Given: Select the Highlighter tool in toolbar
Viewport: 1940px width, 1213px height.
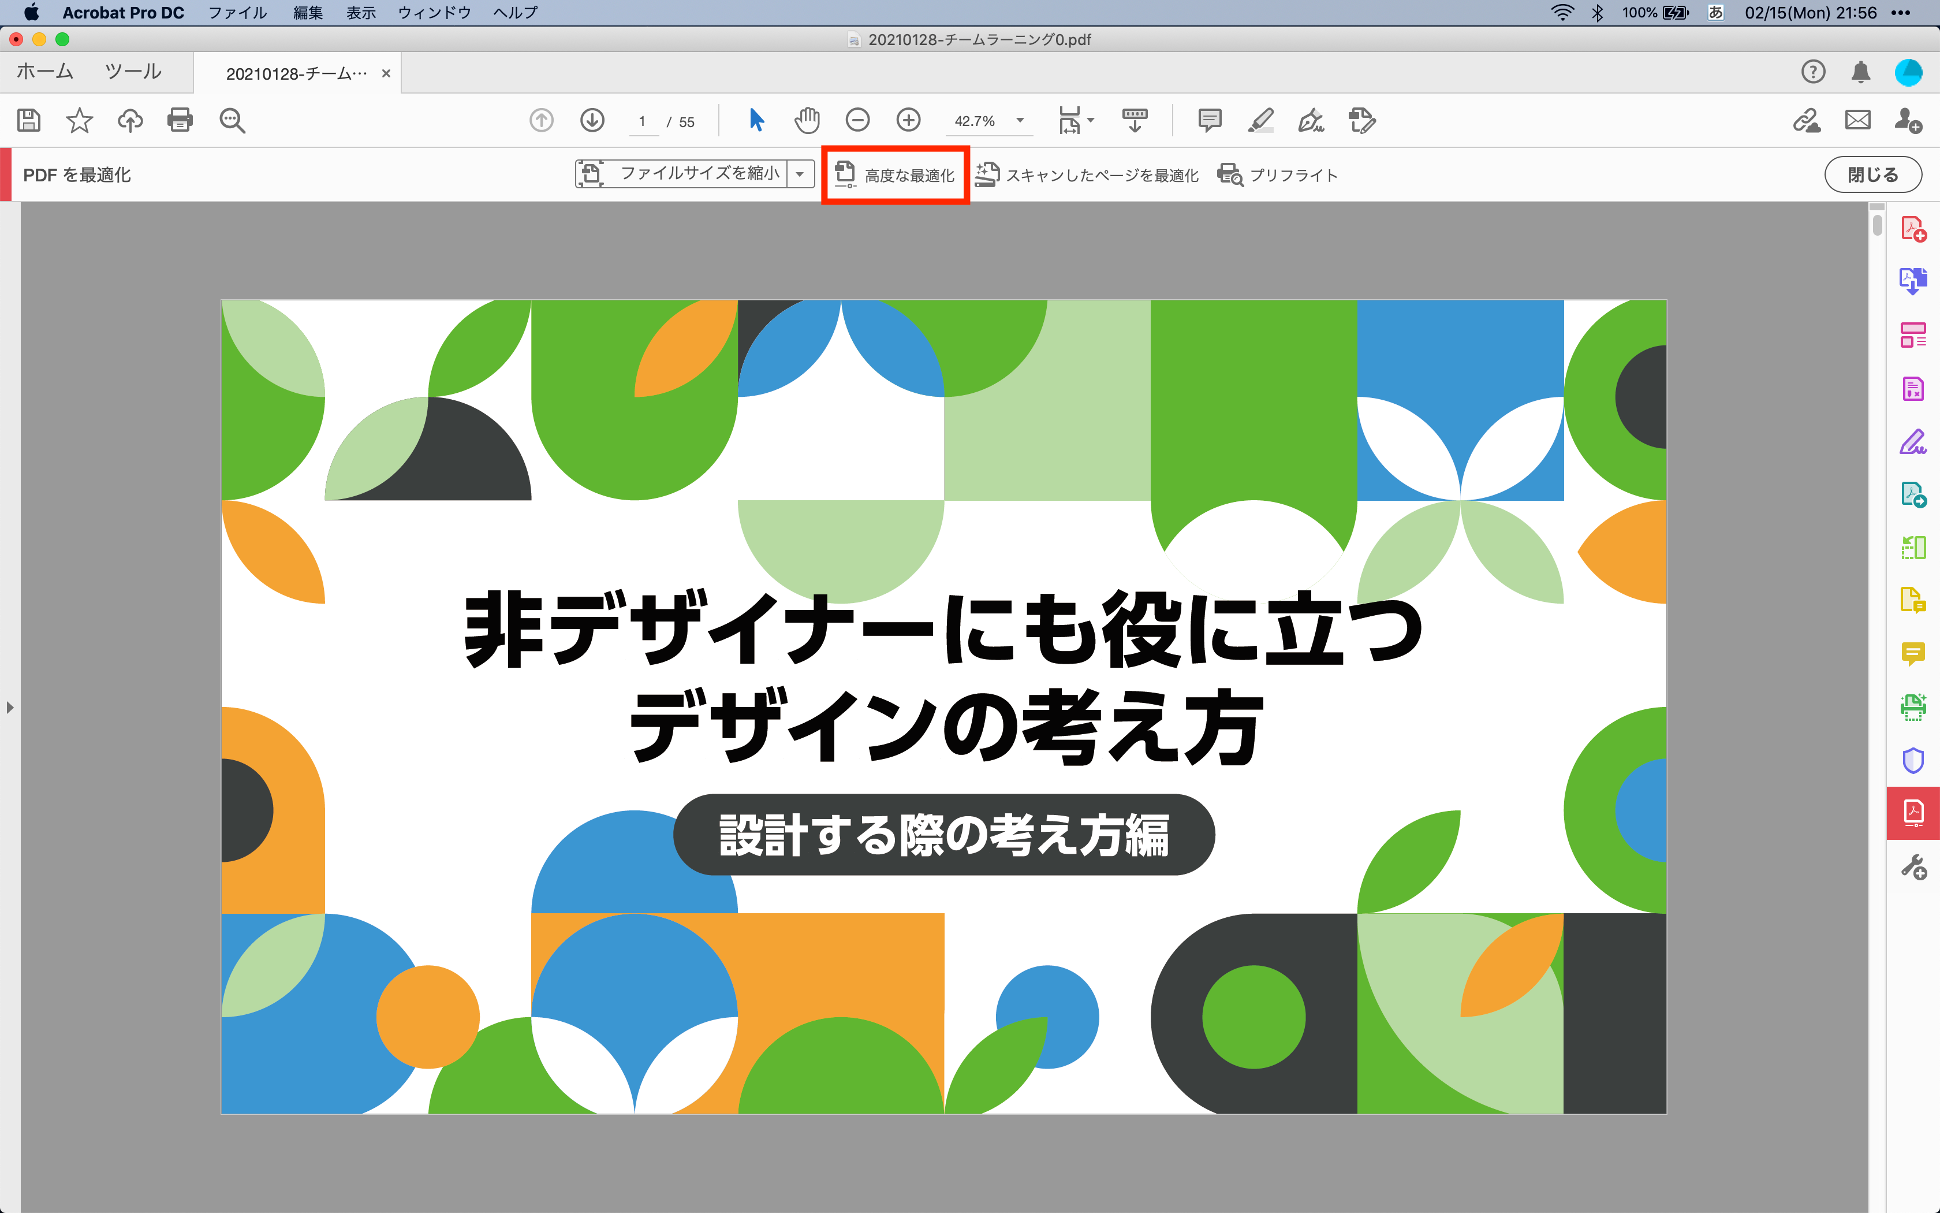Looking at the screenshot, I should (1260, 120).
